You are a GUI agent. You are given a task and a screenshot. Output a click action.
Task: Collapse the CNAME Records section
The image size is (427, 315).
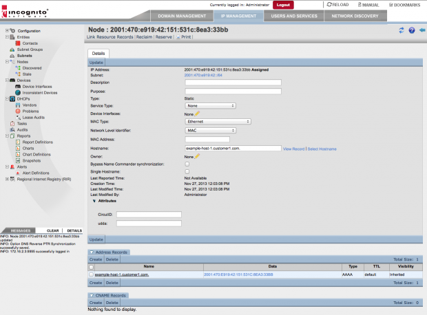[92, 296]
